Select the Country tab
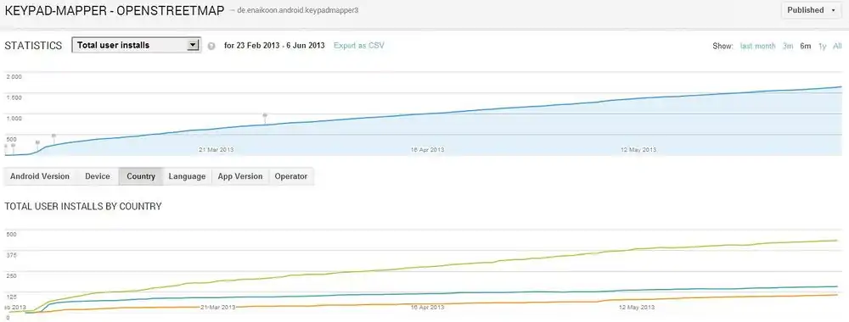849x322 pixels. pos(141,176)
